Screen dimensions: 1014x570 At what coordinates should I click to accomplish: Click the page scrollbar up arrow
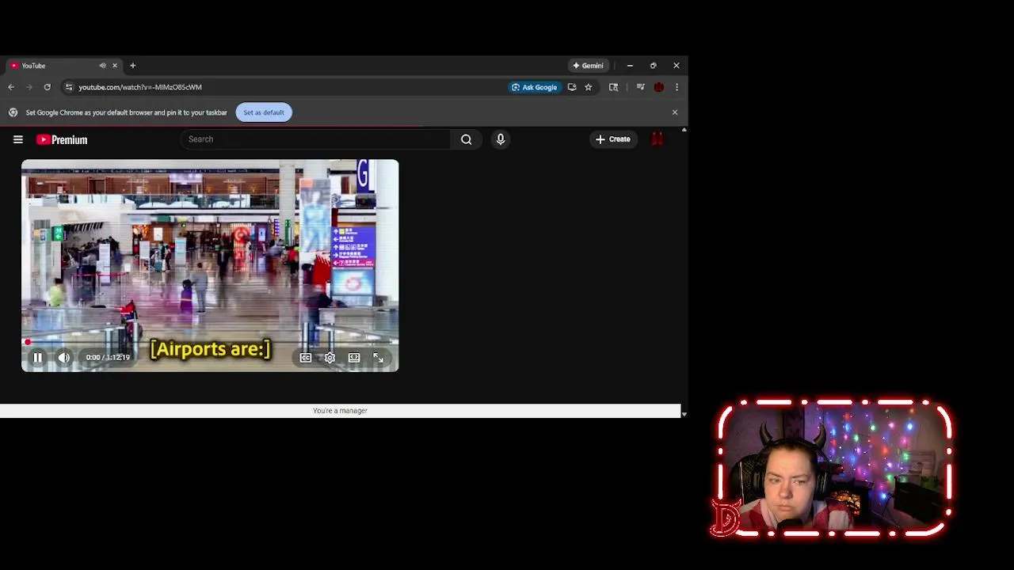click(684, 130)
